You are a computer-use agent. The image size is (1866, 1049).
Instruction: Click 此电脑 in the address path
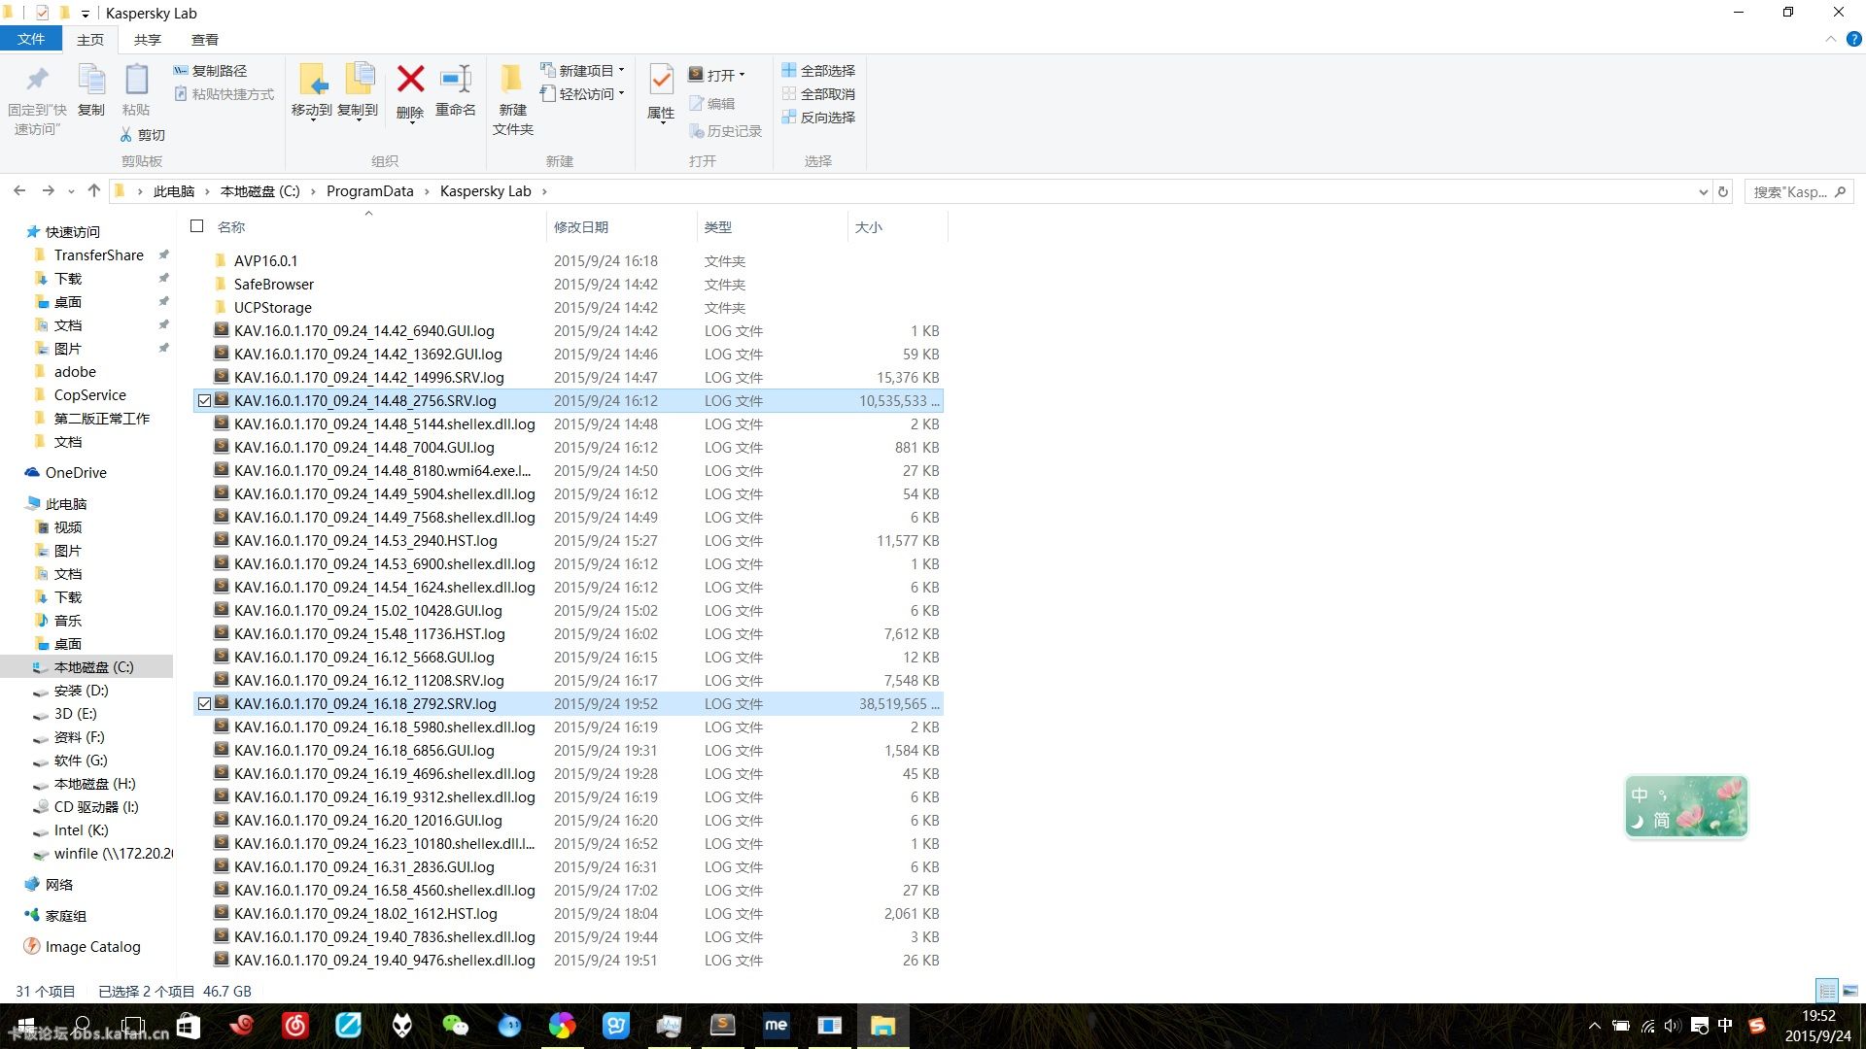click(x=174, y=191)
